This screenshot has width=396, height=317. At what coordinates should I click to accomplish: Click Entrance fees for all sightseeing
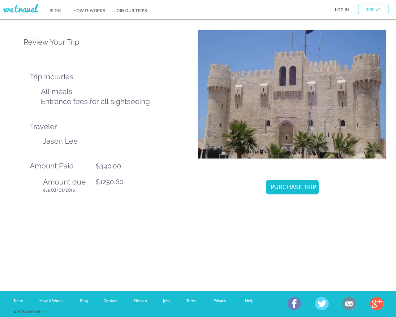click(x=95, y=102)
